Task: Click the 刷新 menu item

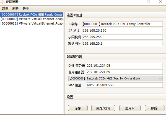Action: point(15,9)
